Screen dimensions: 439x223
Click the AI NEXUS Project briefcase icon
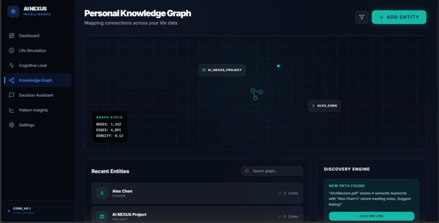[102, 216]
